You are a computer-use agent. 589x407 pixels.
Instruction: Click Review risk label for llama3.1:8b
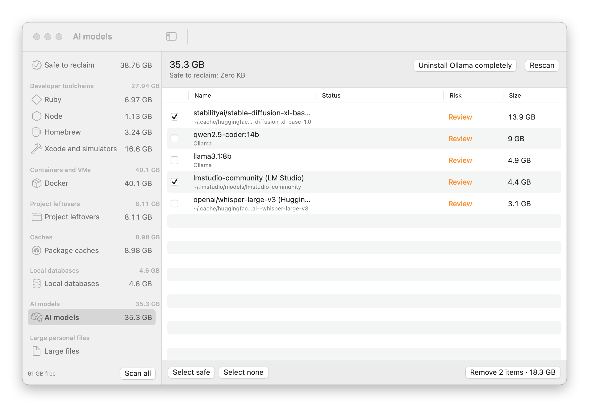(460, 160)
